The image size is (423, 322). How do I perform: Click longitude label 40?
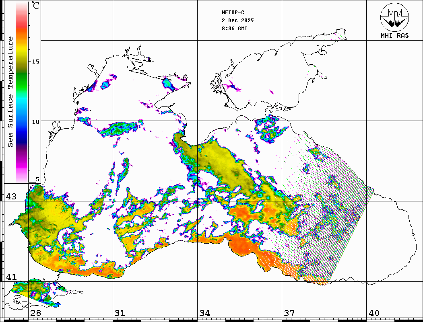coord(373,313)
